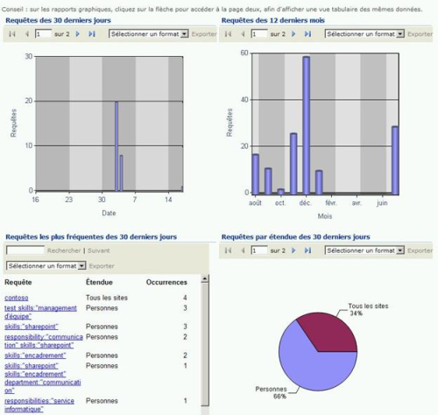Go to first page of 30-day queries report
Viewport: 438px width, 415px height.
tap(12, 34)
